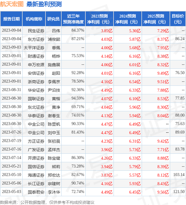Click researcher name 宗建树

[54, 184]
